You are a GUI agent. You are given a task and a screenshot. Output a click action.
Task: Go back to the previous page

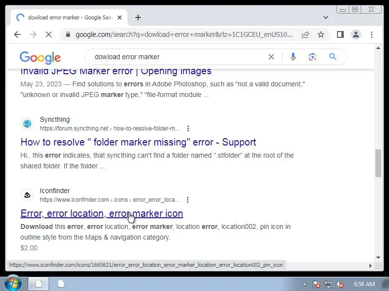(x=18, y=34)
